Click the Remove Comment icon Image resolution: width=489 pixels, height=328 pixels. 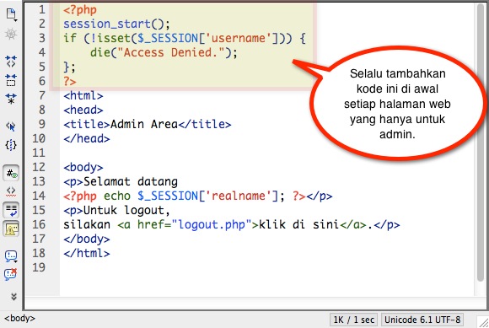click(x=11, y=274)
